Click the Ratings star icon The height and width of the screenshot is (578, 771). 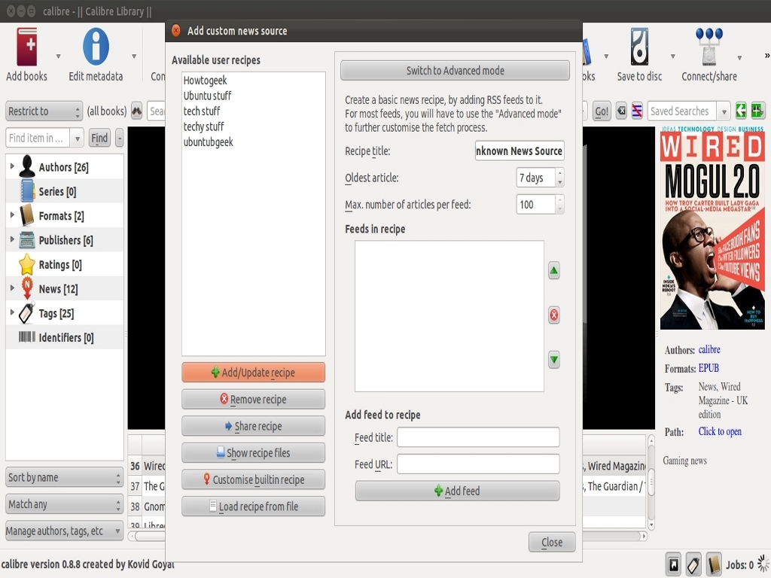tap(27, 264)
